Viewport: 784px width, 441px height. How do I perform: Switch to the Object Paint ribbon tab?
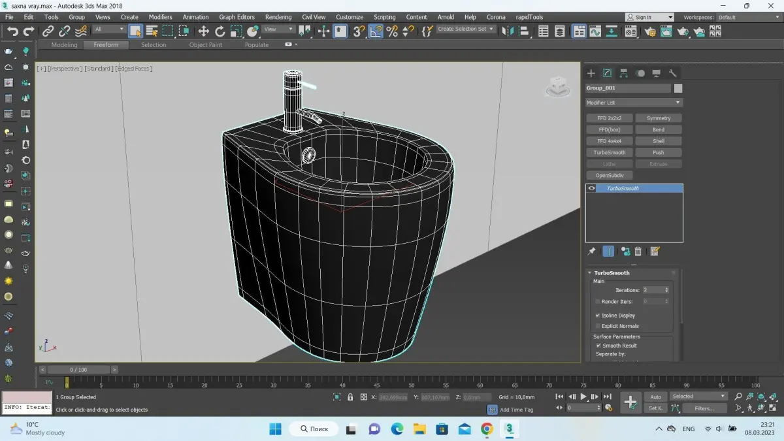tap(205, 45)
